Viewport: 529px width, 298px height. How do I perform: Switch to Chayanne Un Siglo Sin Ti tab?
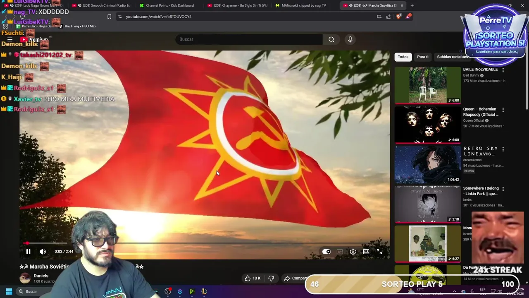pyautogui.click(x=237, y=5)
